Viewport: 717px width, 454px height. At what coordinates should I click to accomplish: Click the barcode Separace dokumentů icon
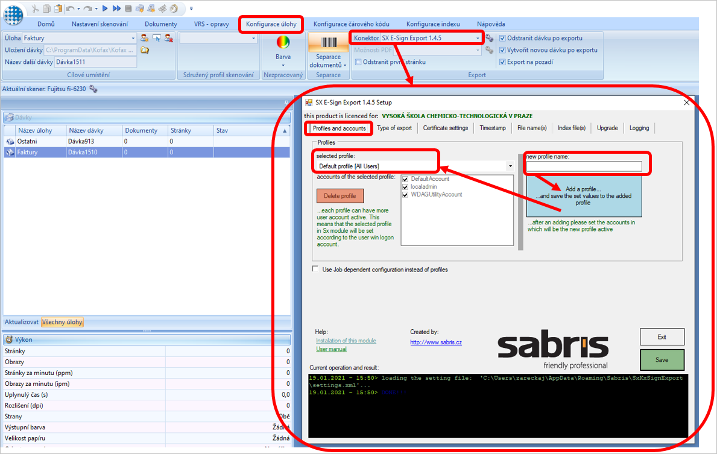328,43
